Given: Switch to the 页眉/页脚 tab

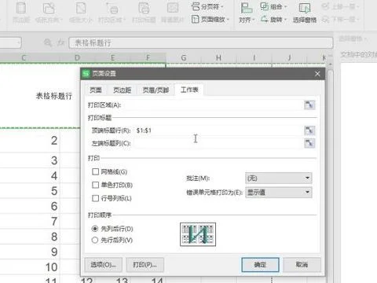Looking at the screenshot, I should coord(156,90).
